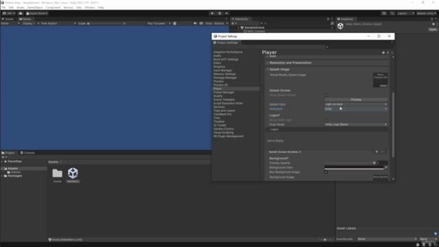Open the account dropdown in the toolbar
This screenshot has height=247, width=439.
(x=9, y=13)
